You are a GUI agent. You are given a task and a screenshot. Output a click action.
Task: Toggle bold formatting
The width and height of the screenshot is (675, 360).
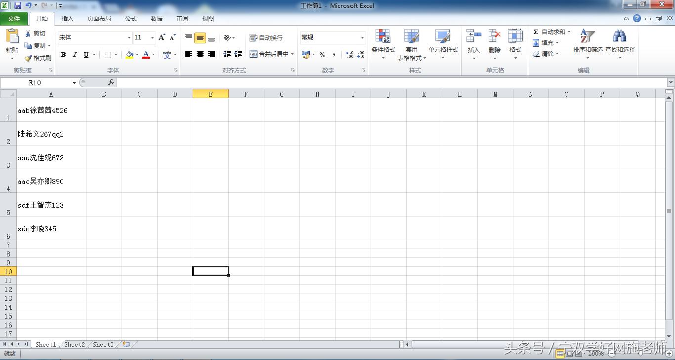pyautogui.click(x=63, y=55)
